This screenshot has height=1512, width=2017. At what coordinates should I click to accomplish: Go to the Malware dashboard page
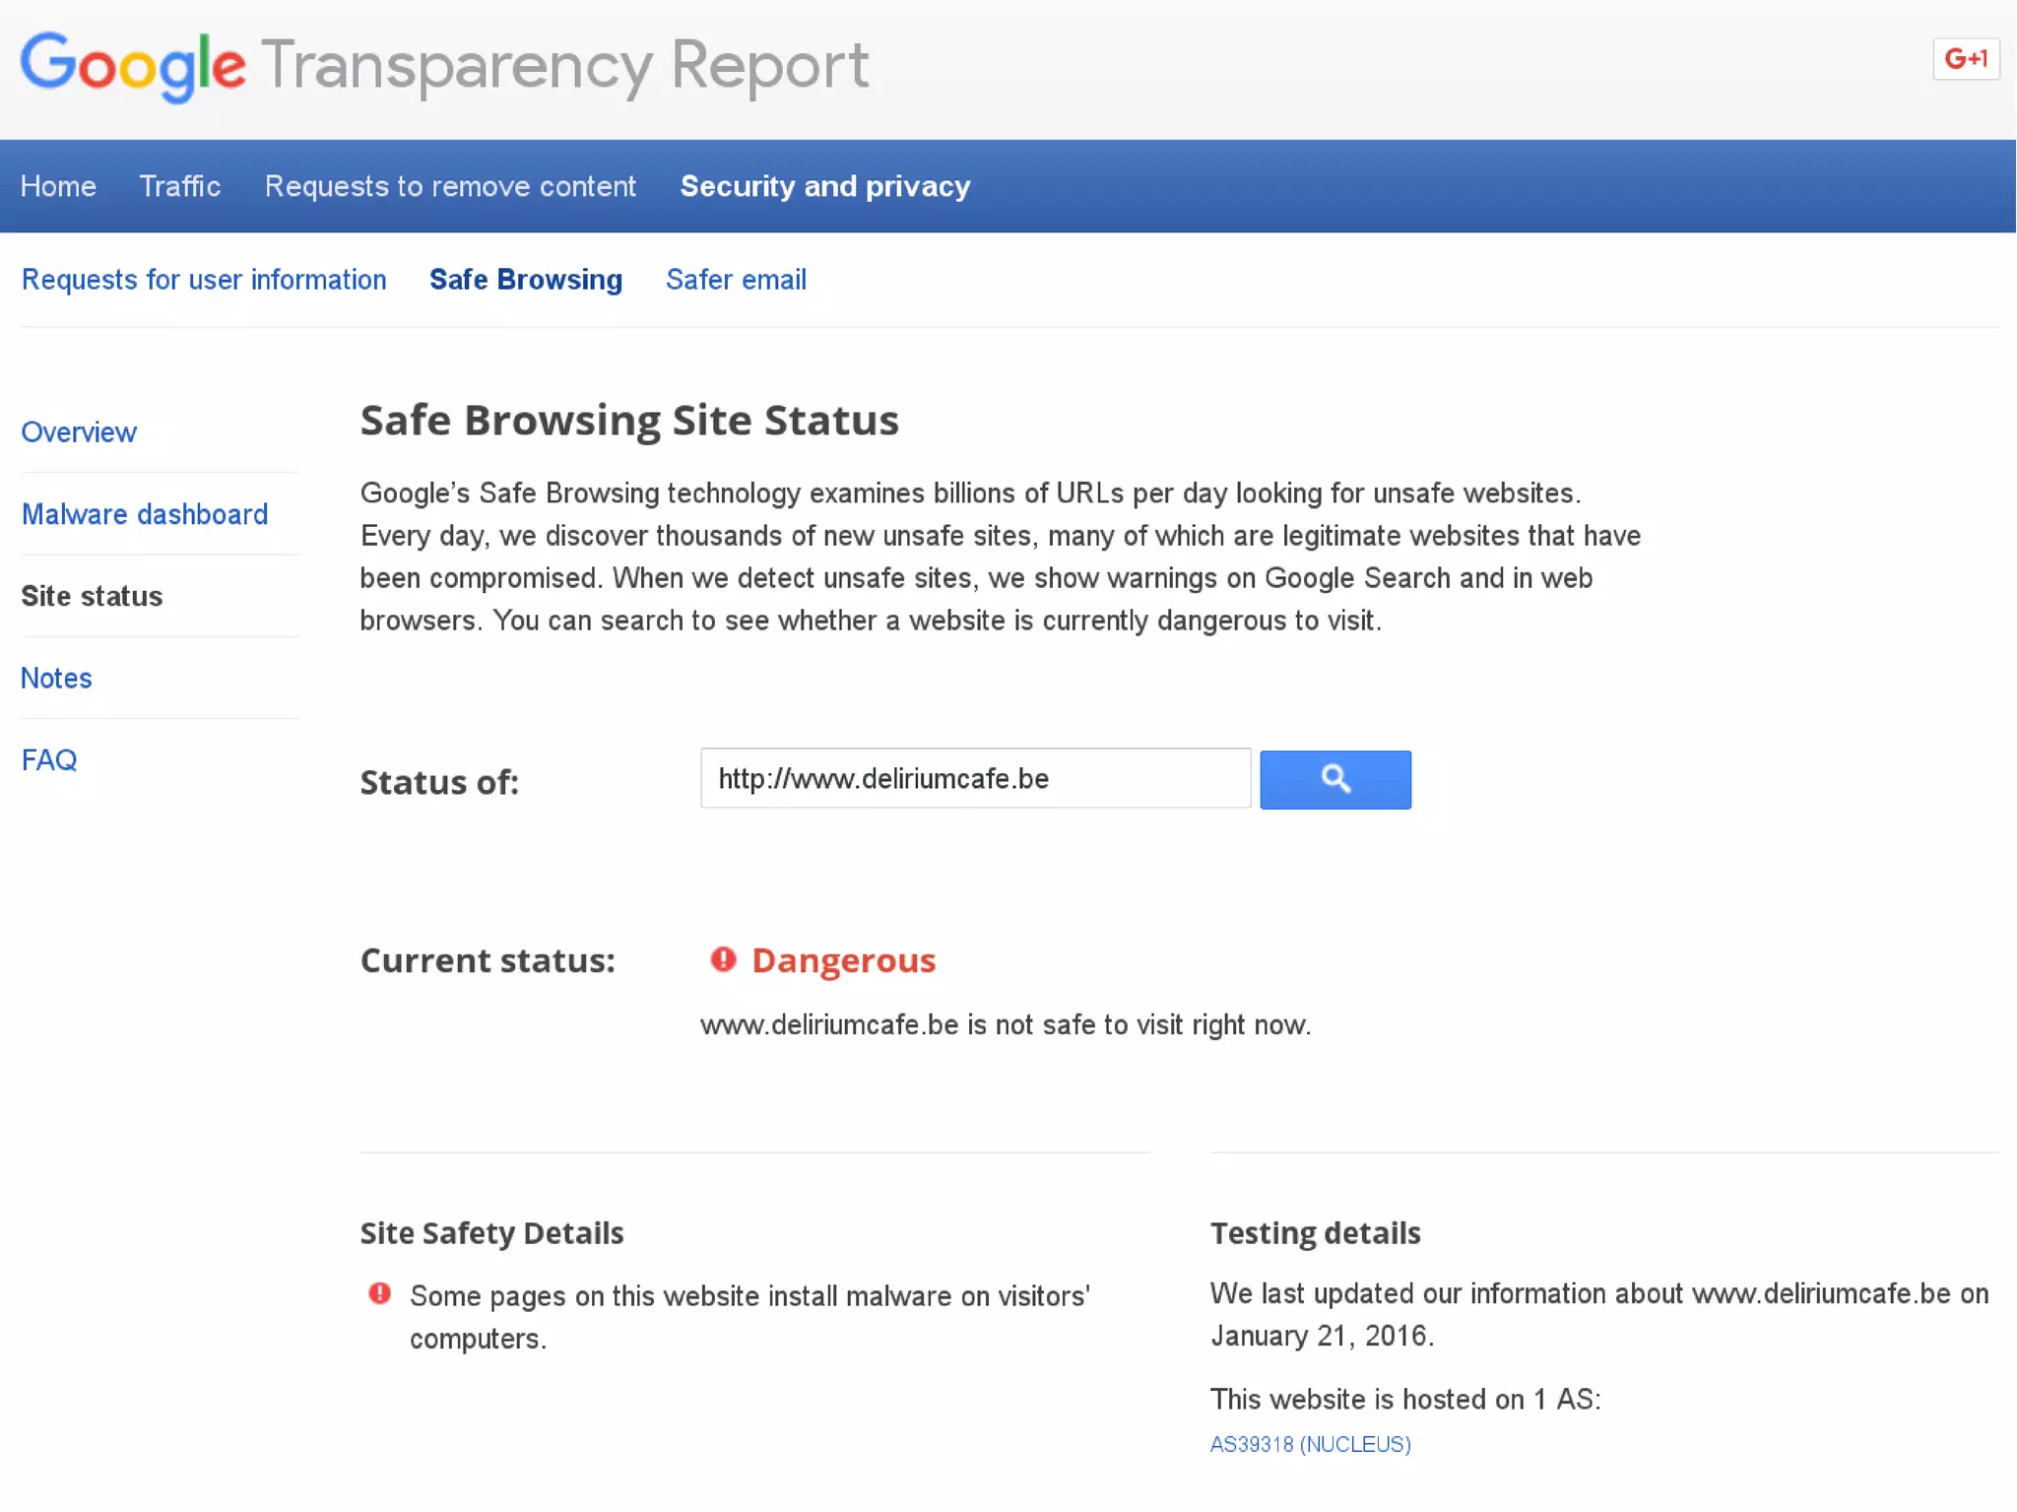coord(145,514)
